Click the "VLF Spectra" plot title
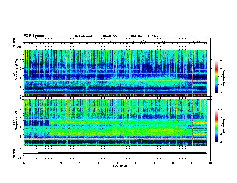The width and height of the screenshot is (237, 183). pyautogui.click(x=34, y=36)
